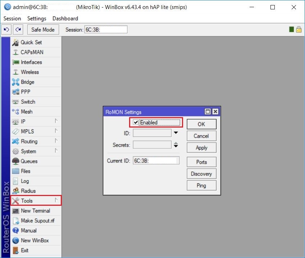Open the Files list

click(x=36, y=171)
